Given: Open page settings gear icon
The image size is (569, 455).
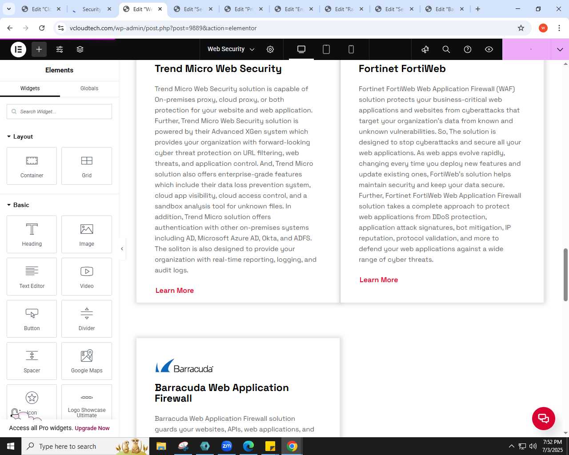Looking at the screenshot, I should coord(270,49).
